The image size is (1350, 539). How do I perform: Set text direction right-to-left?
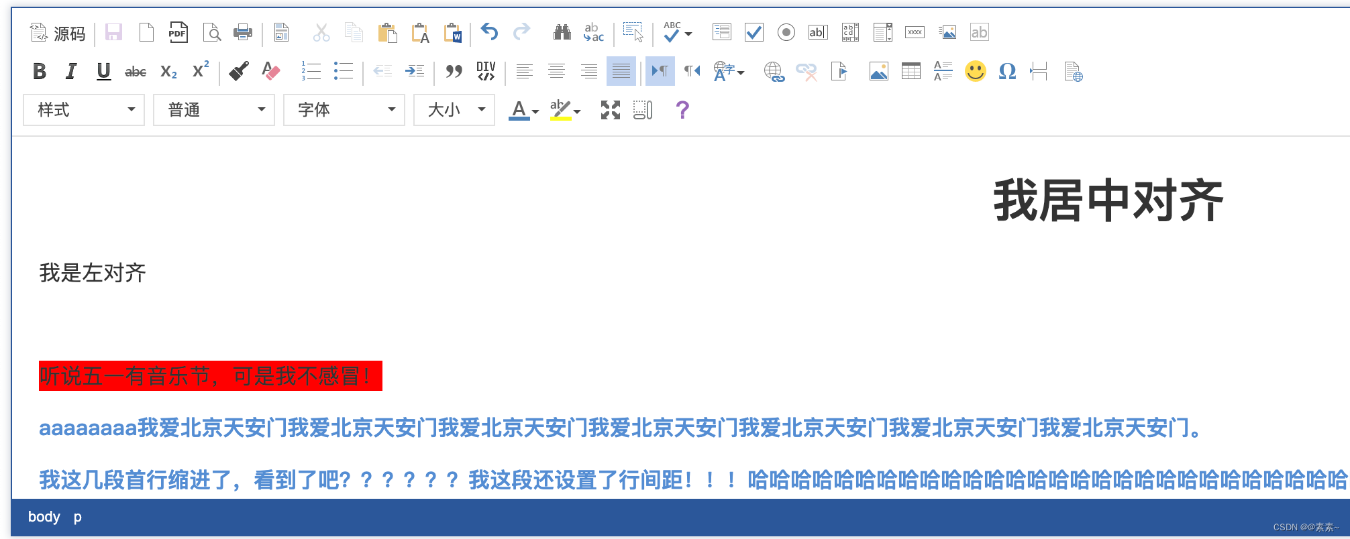[692, 71]
